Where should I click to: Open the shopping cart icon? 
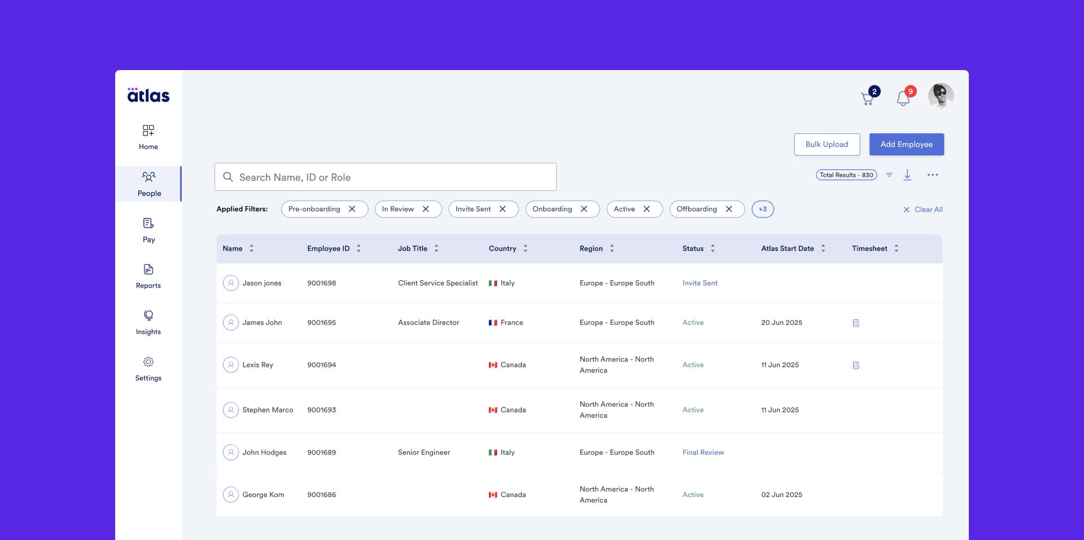tap(868, 98)
